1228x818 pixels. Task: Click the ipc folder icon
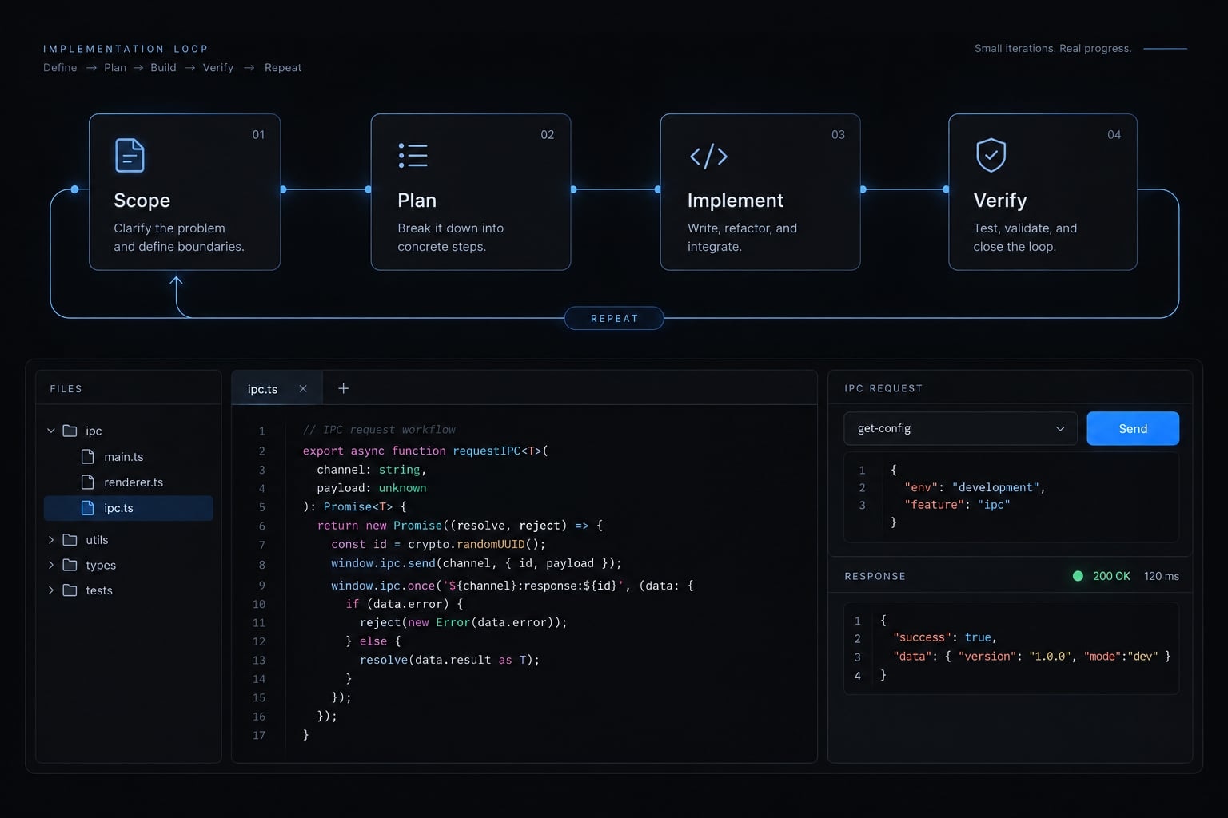tap(70, 431)
